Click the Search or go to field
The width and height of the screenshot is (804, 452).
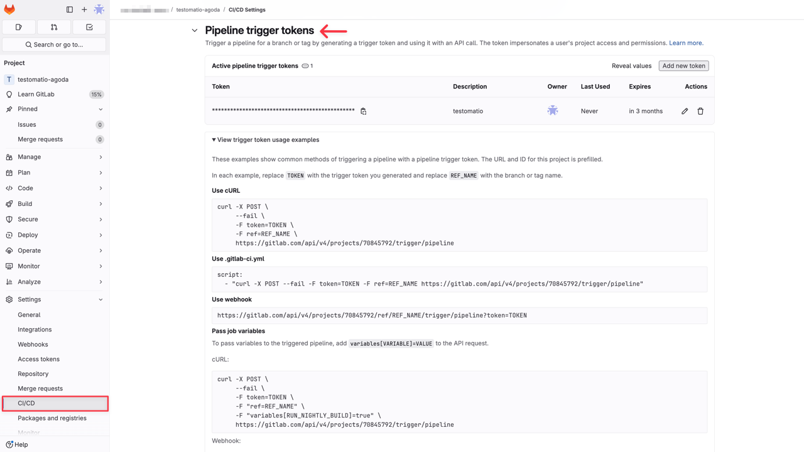coord(55,45)
